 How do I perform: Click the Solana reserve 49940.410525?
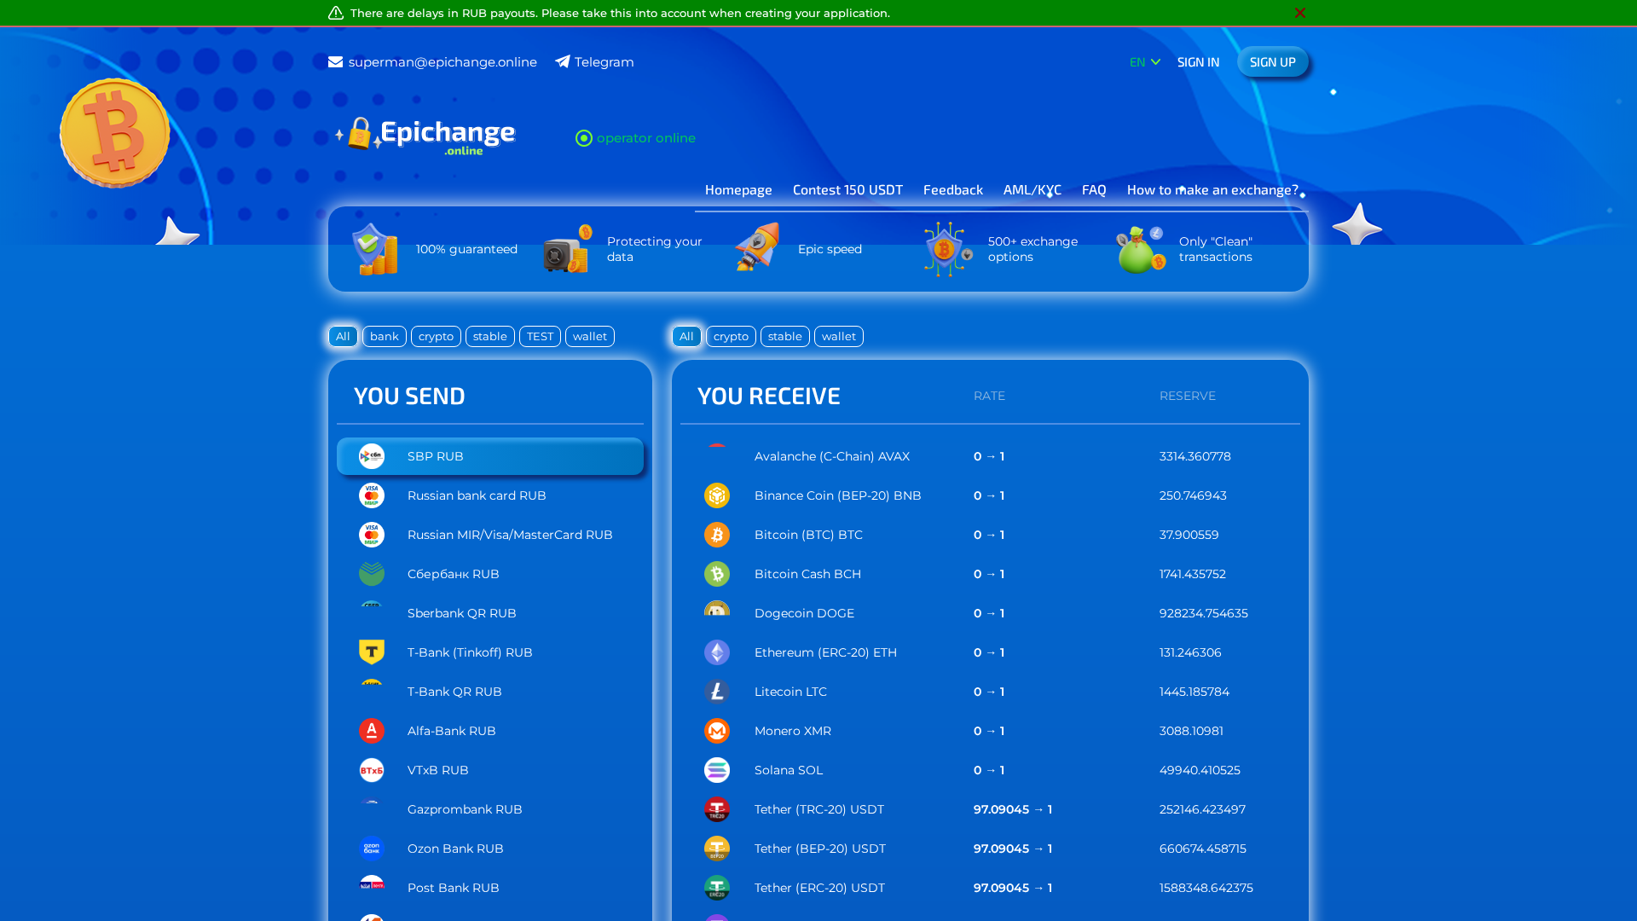[x=1200, y=770]
